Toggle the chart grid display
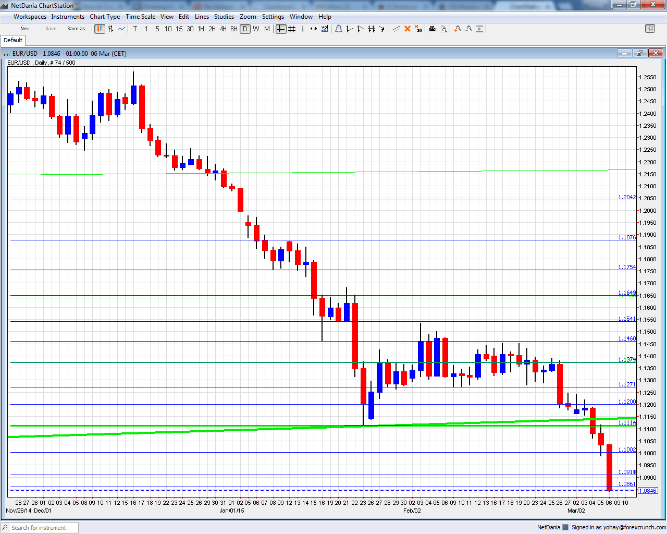The width and height of the screenshot is (667, 534). click(292, 29)
